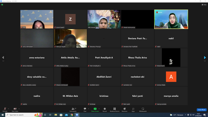The height and width of the screenshot is (117, 208).
Task: Select KharismaAS profile picture tile
Action: coord(171,58)
